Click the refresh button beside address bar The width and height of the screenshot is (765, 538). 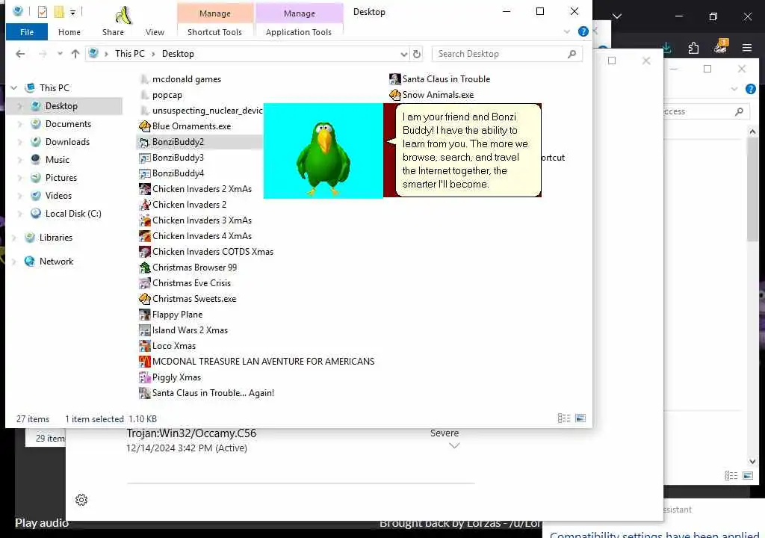point(417,54)
